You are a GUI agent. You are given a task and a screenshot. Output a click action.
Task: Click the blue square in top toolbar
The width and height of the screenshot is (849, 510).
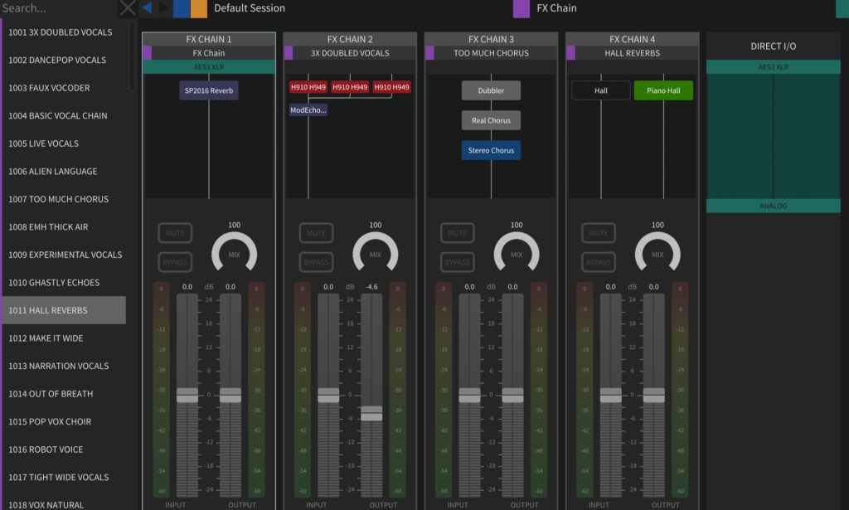181,8
